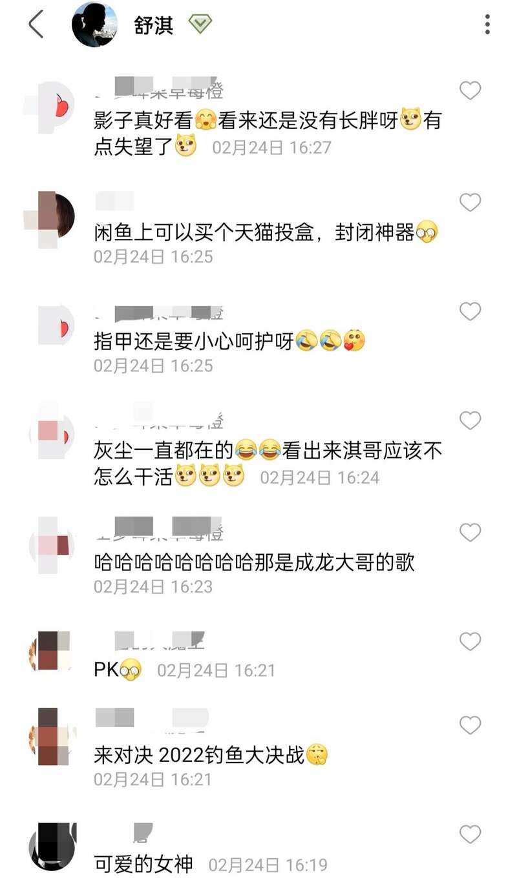Open the three-dot more options menu
Viewport: 517px width, 884px height.
(487, 25)
